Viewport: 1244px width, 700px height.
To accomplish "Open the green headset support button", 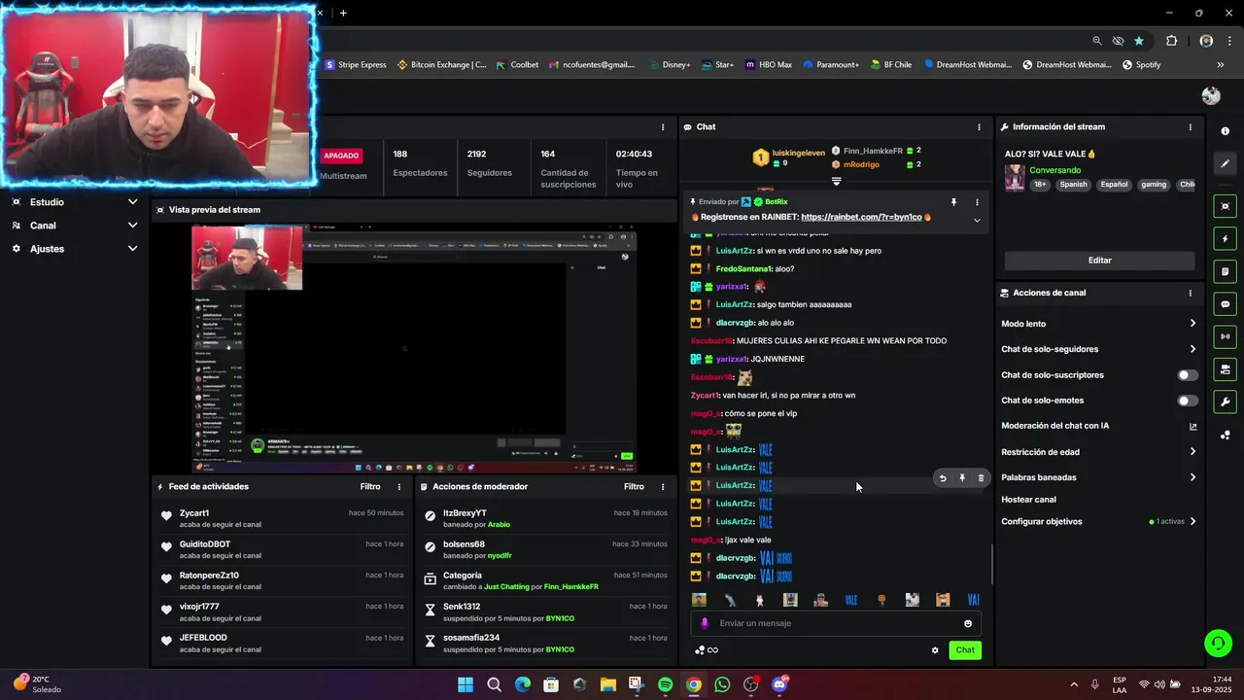I will click(x=1218, y=644).
